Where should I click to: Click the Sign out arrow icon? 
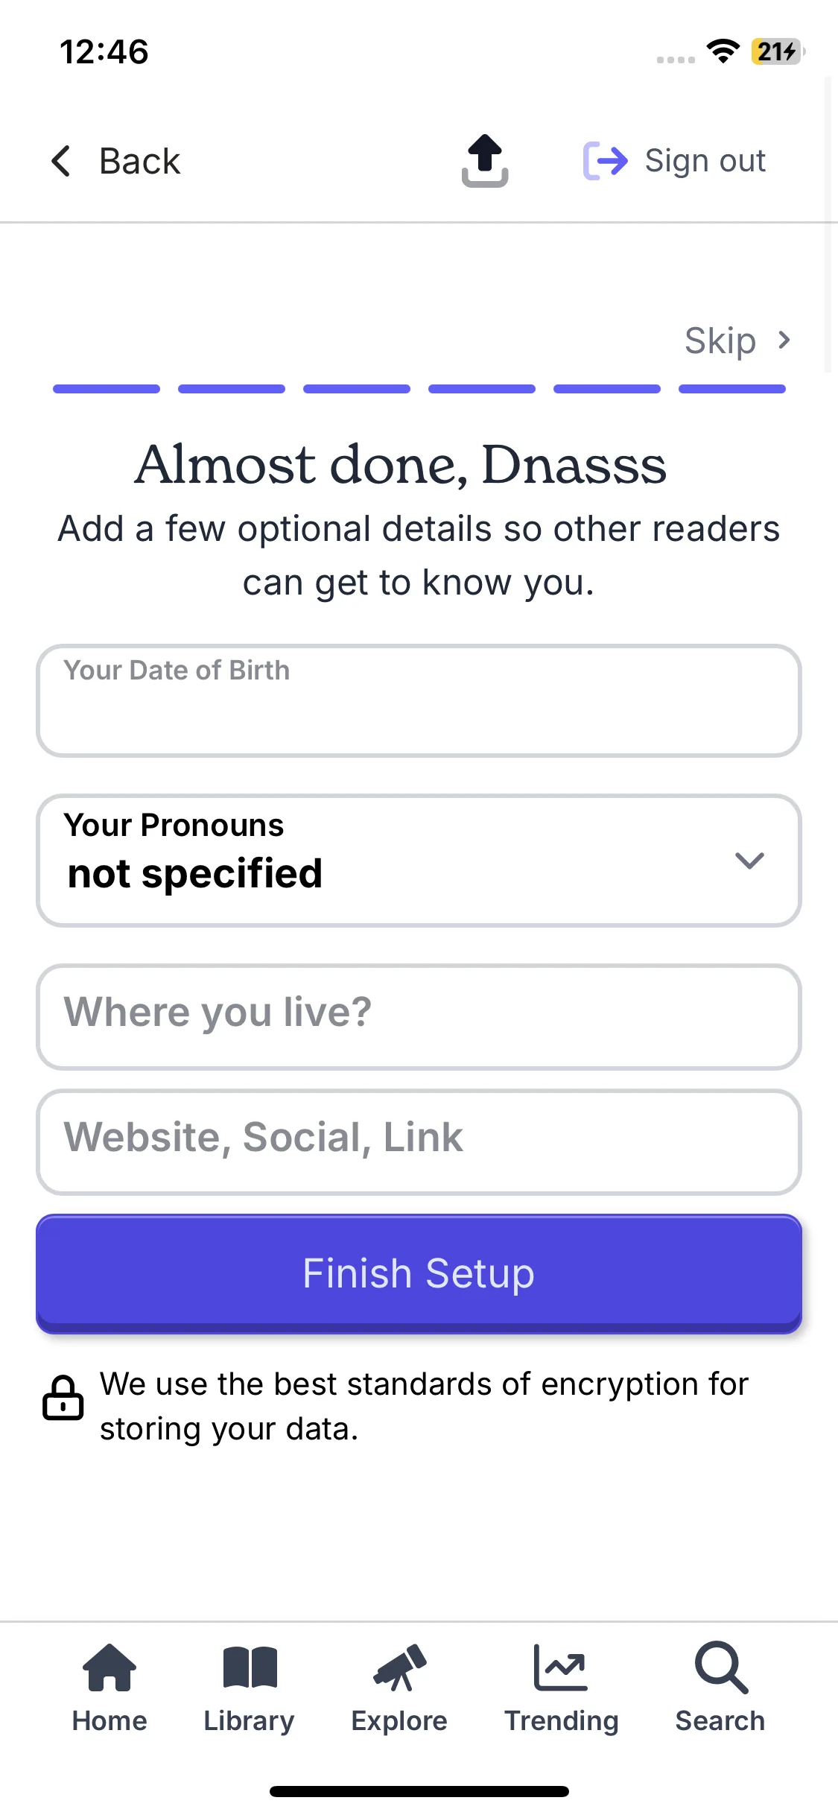point(605,161)
